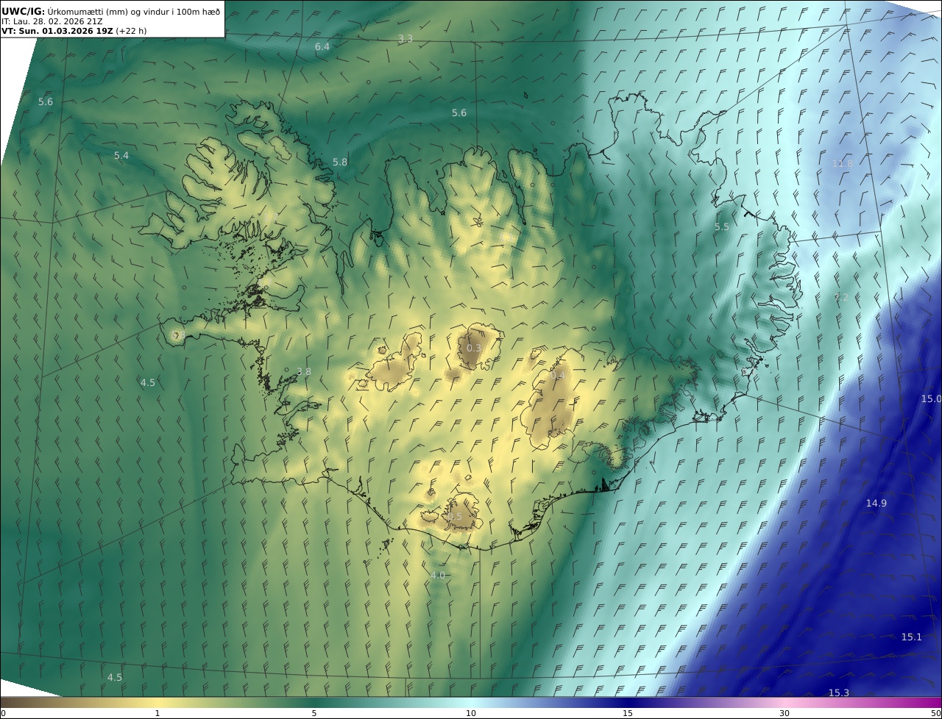Click the 6.4 value label
This screenshot has height=719, width=942.
[x=322, y=46]
